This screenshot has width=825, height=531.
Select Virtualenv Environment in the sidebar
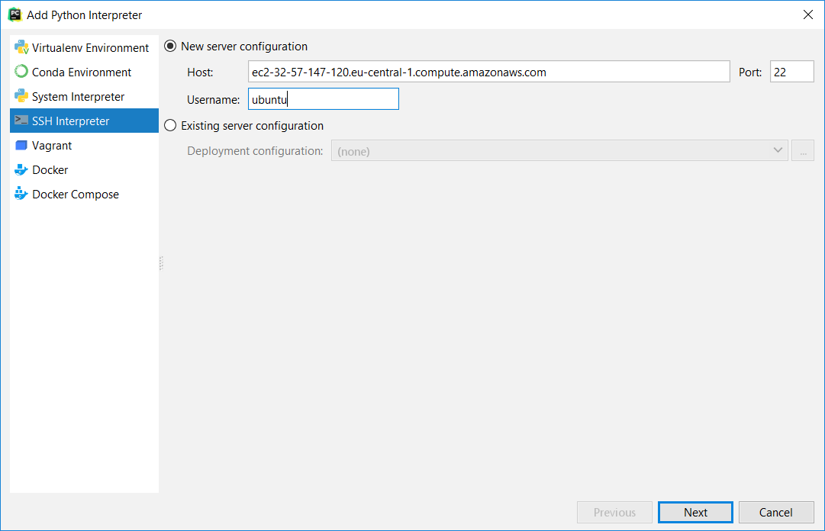[x=84, y=47]
